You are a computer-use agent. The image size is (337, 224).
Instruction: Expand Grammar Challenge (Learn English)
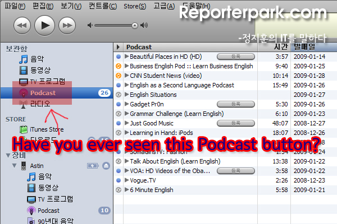coord(127,113)
